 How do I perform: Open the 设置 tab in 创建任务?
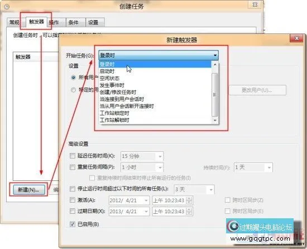click(x=95, y=22)
